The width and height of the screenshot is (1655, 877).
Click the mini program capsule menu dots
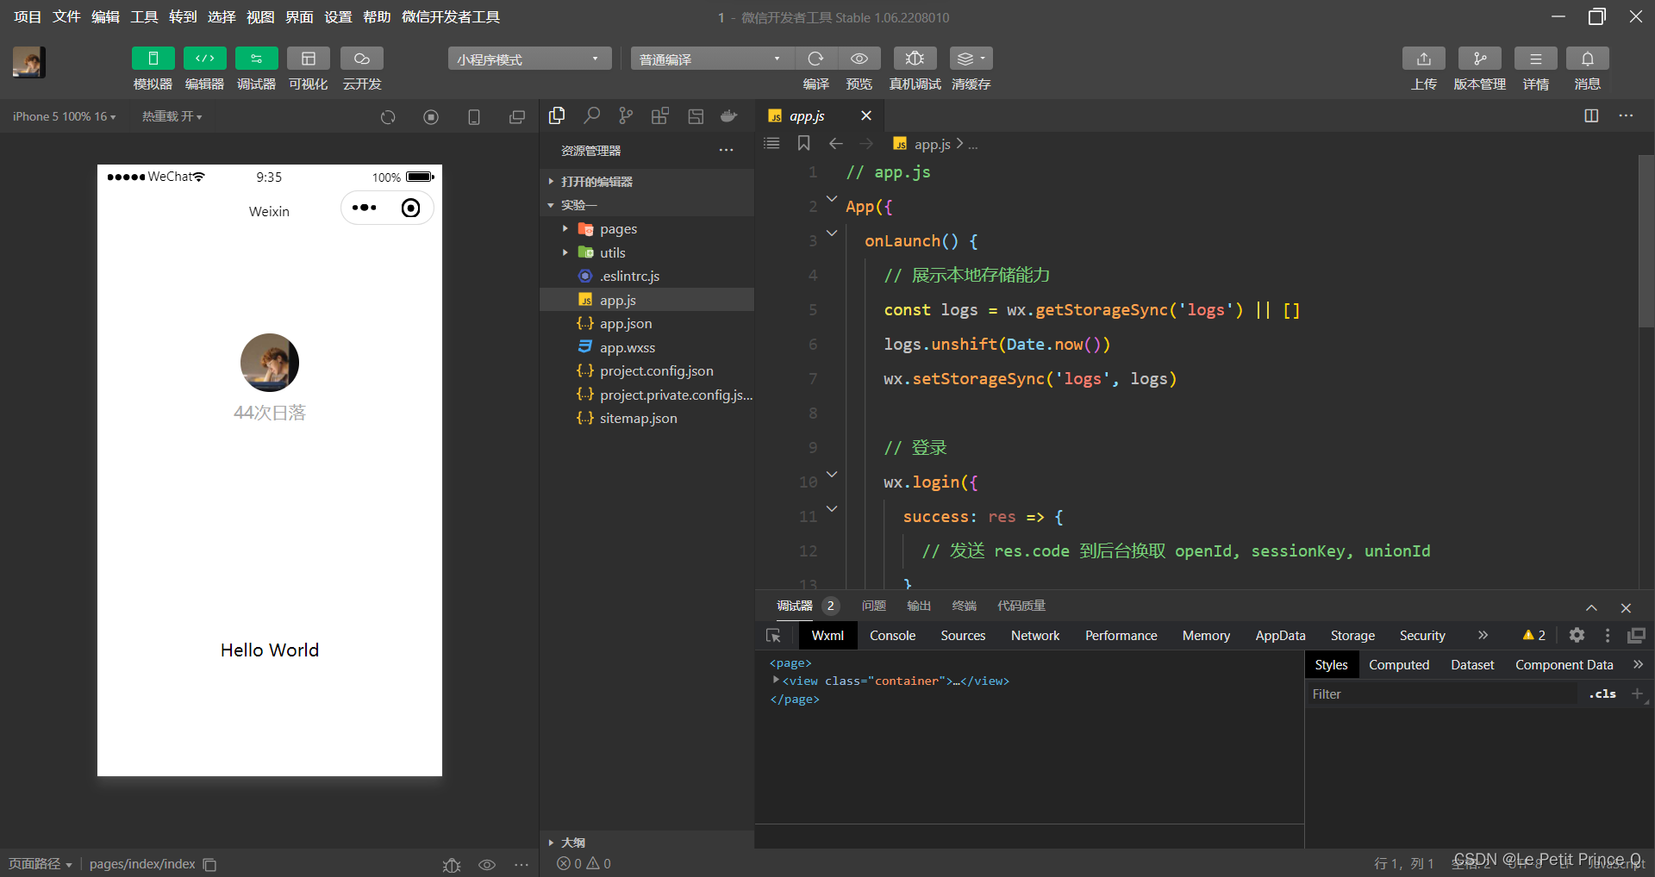pos(365,208)
